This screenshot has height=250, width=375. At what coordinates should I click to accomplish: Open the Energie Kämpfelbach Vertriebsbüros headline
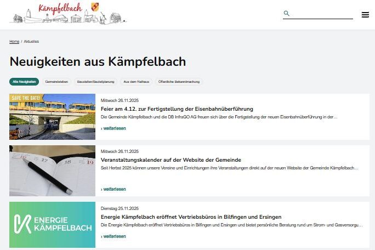(x=191, y=217)
